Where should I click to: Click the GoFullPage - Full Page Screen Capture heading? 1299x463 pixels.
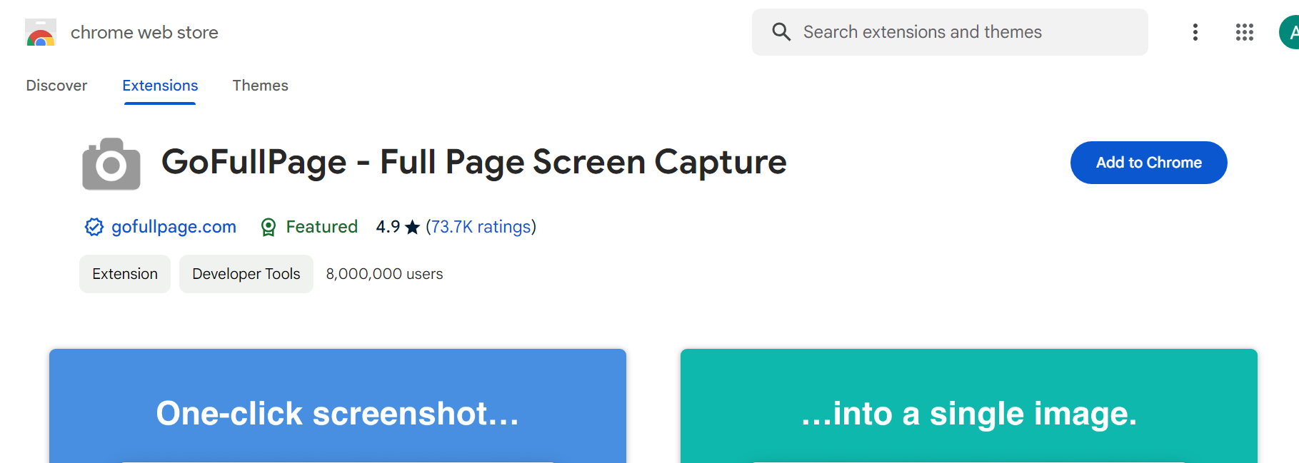[473, 163]
